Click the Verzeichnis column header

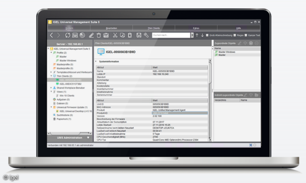(227, 100)
